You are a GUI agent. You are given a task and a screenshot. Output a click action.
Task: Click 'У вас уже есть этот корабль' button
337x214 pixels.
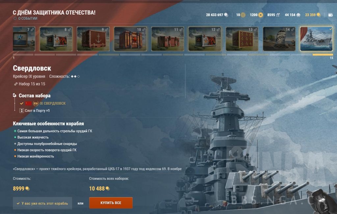pyautogui.click(x=42, y=203)
